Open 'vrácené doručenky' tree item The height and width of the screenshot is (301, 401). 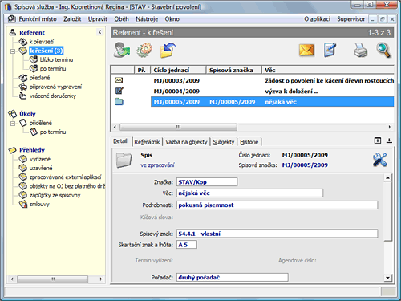tap(53, 96)
